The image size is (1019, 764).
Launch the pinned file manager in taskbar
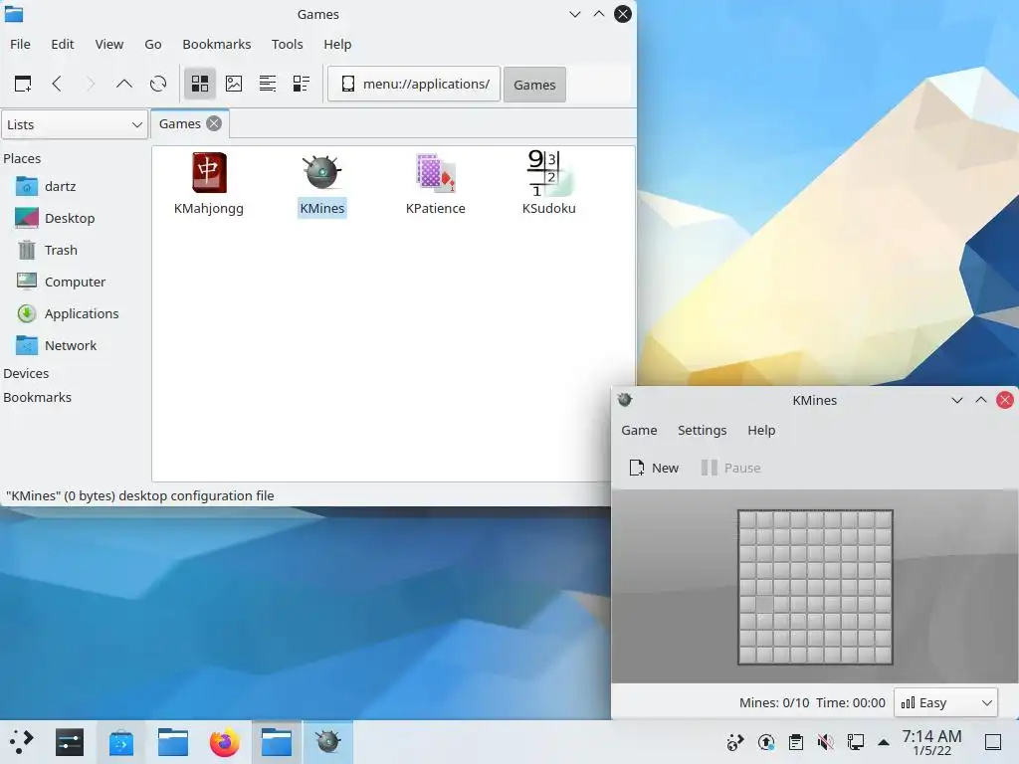click(173, 742)
